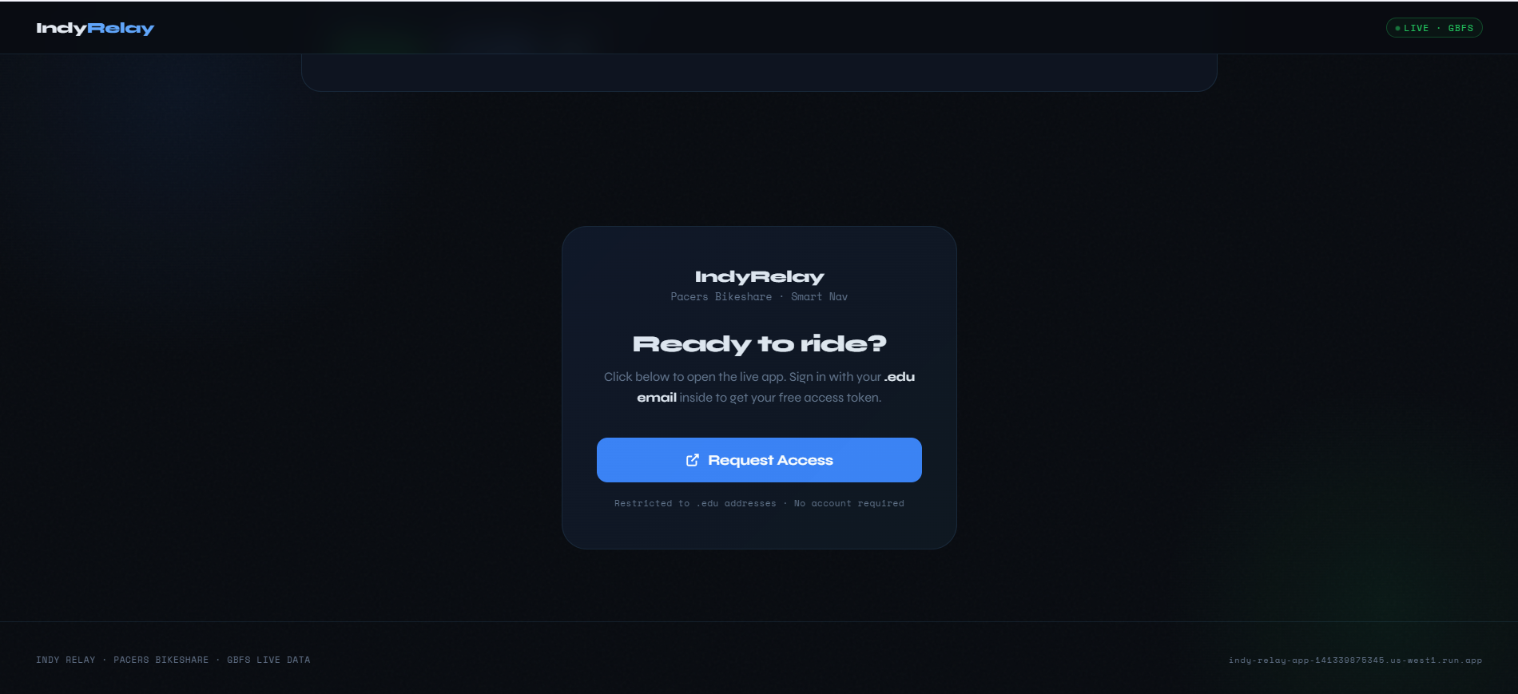This screenshot has width=1518, height=694.
Task: Select the "Ready to ride?" heading
Action: coord(759,343)
